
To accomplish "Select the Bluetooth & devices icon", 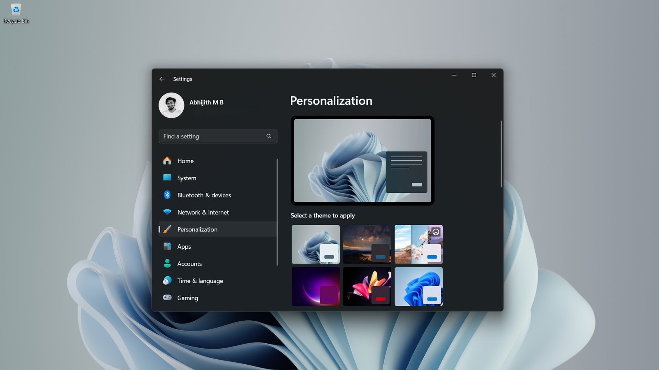I will point(167,195).
